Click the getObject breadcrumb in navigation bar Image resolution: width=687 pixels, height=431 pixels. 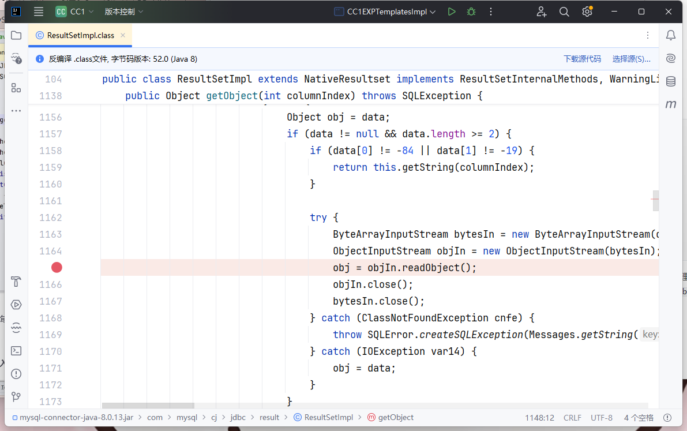(x=395, y=418)
